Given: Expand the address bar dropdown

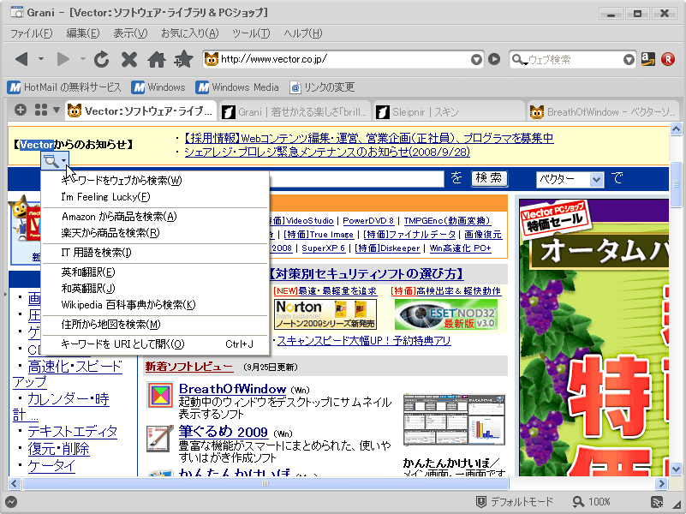Looking at the screenshot, I should 476,59.
